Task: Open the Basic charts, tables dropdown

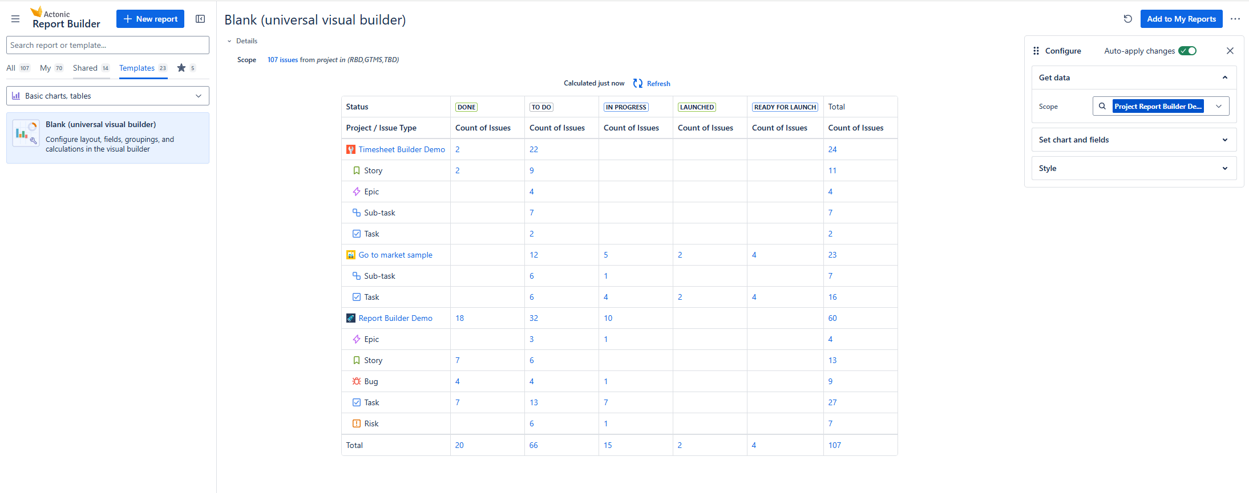Action: [x=108, y=96]
